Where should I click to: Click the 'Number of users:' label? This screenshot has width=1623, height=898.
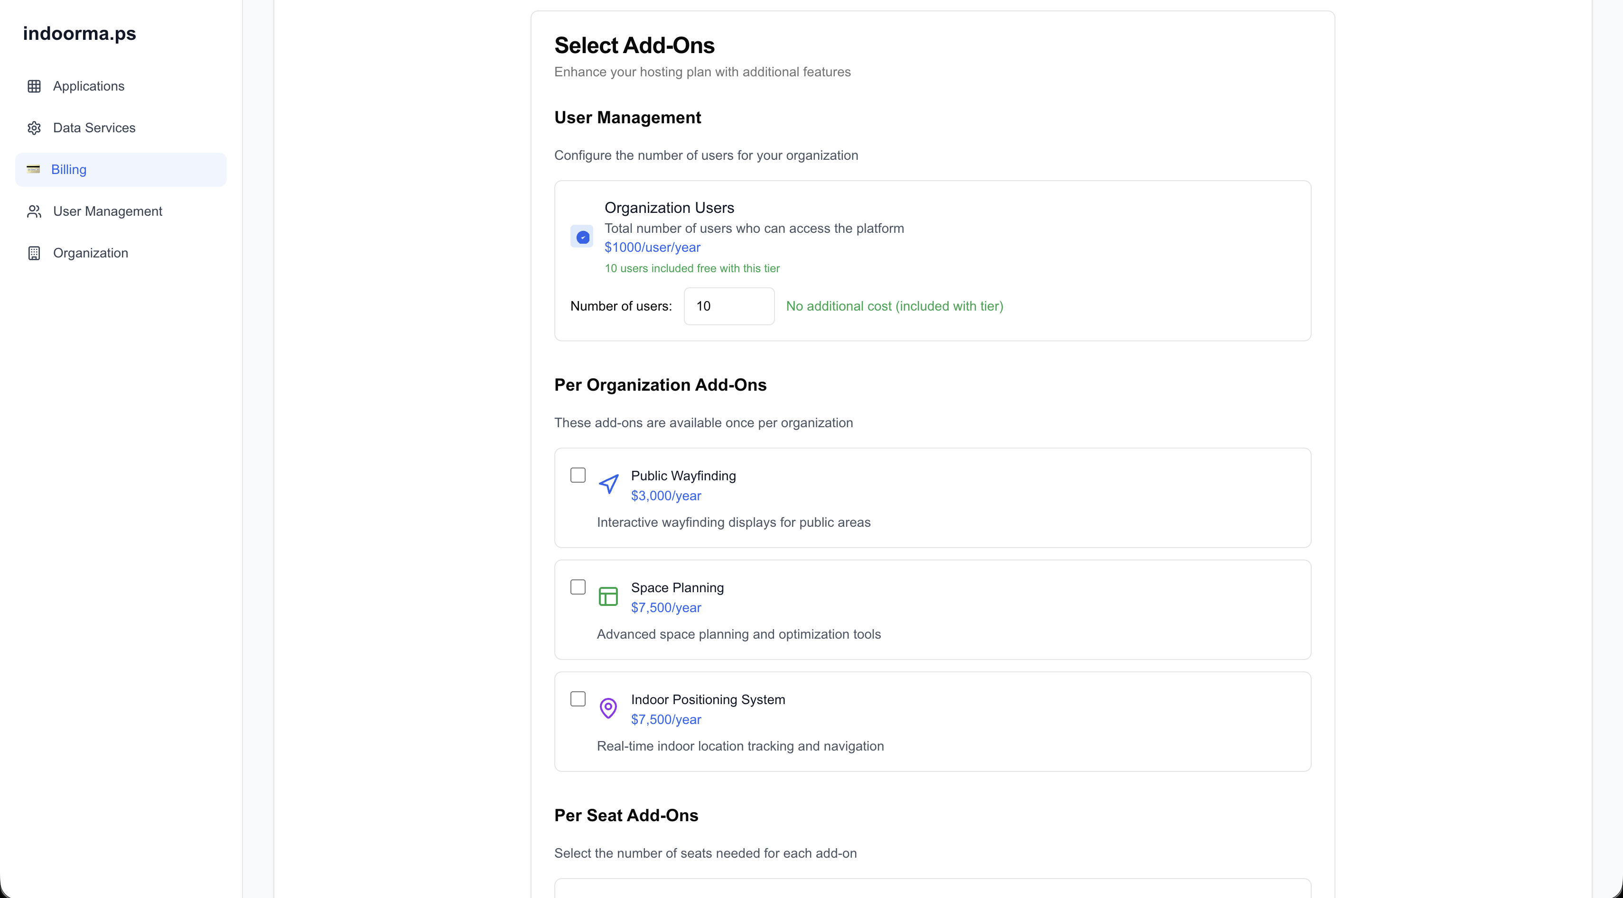[x=621, y=306]
